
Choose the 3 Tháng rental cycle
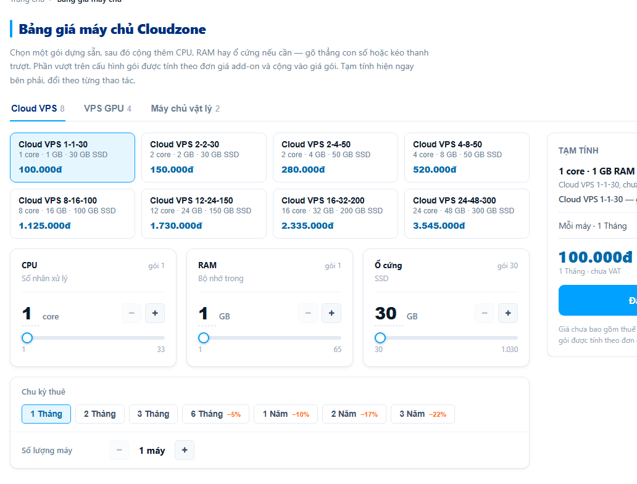153,414
